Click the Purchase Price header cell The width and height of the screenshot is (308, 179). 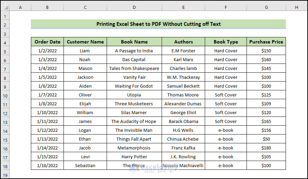point(266,42)
